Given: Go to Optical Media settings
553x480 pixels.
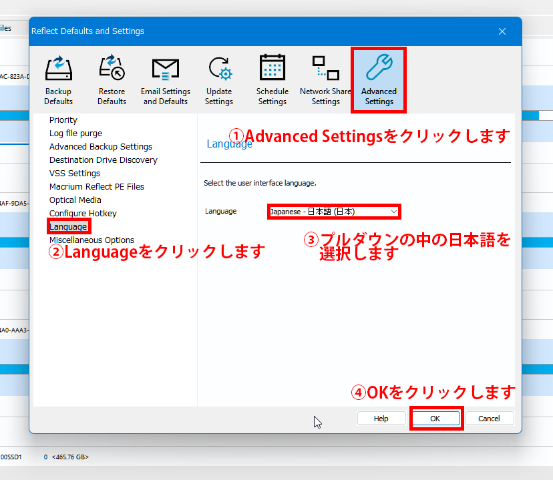Looking at the screenshot, I should pyautogui.click(x=75, y=200).
